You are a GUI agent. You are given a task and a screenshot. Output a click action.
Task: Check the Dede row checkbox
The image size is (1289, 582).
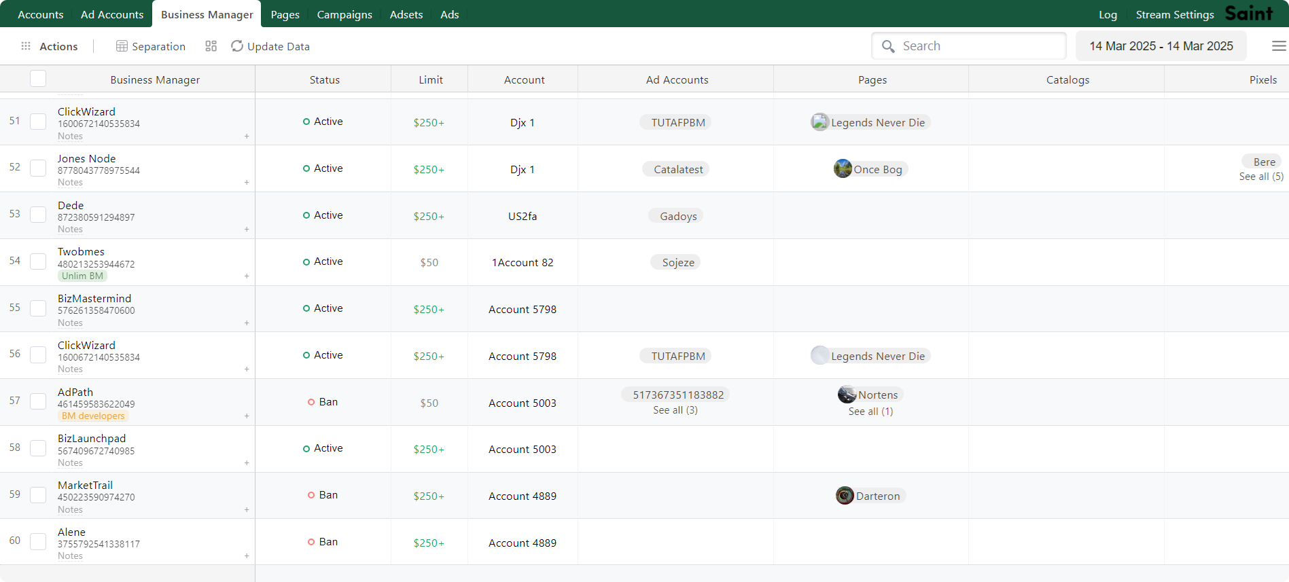pos(38,215)
